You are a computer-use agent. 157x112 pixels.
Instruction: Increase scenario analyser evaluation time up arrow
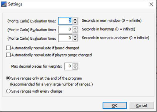(75, 36)
